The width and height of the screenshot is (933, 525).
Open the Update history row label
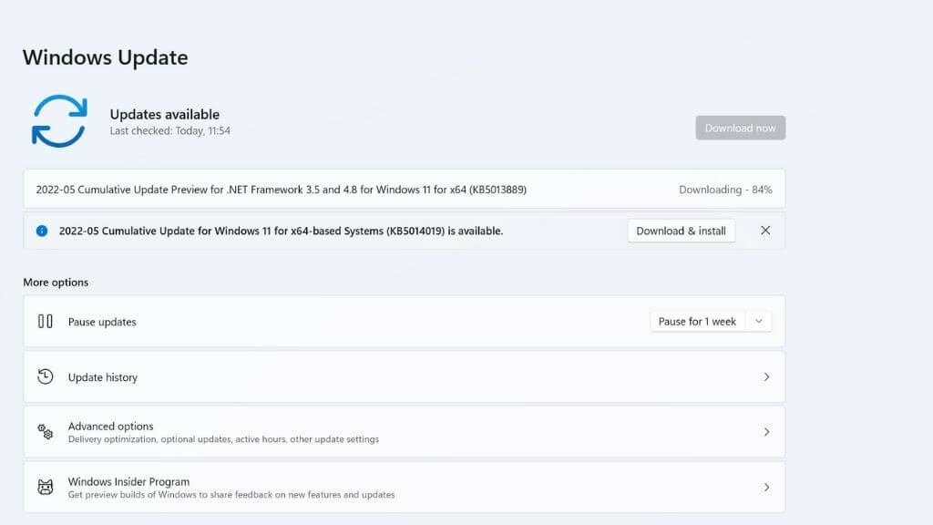[x=102, y=377]
